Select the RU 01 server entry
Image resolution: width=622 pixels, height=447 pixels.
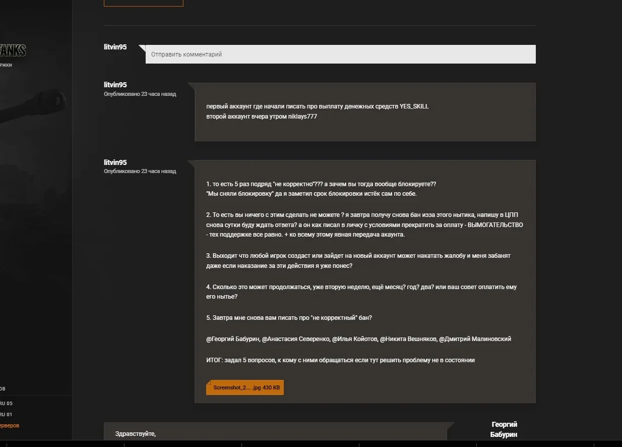[x=6, y=414]
